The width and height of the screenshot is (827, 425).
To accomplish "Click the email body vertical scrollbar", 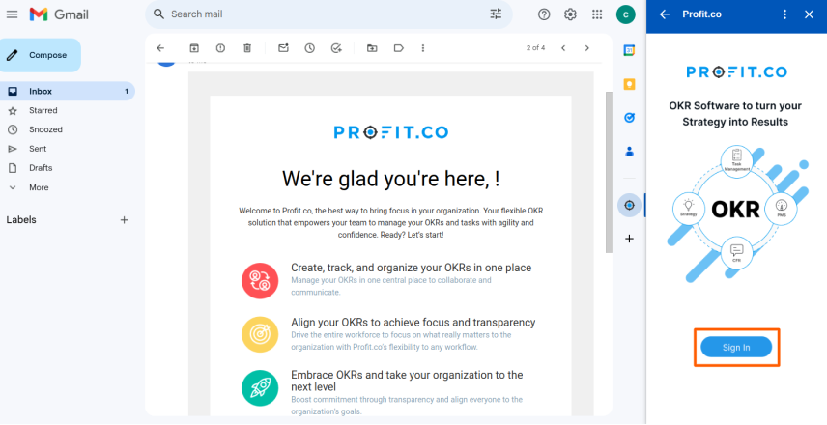I will (609, 173).
